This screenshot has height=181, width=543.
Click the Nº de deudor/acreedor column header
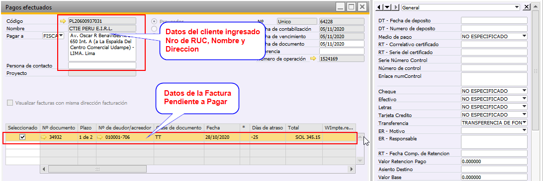(x=125, y=127)
